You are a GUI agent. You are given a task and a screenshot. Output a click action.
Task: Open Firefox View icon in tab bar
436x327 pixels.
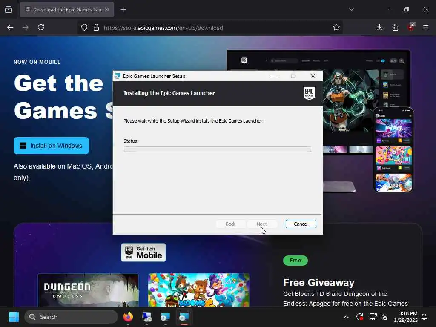(x=9, y=9)
